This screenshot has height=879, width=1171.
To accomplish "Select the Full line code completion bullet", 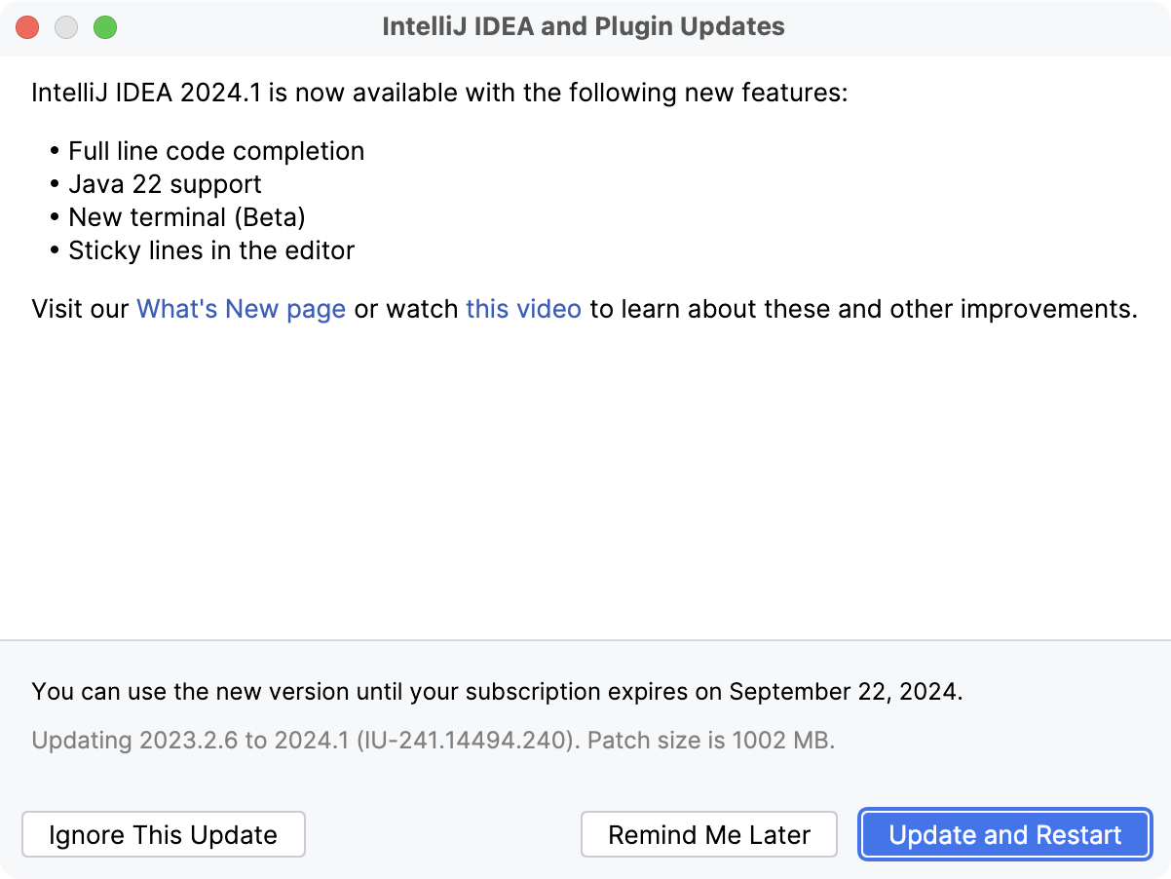I will point(216,151).
